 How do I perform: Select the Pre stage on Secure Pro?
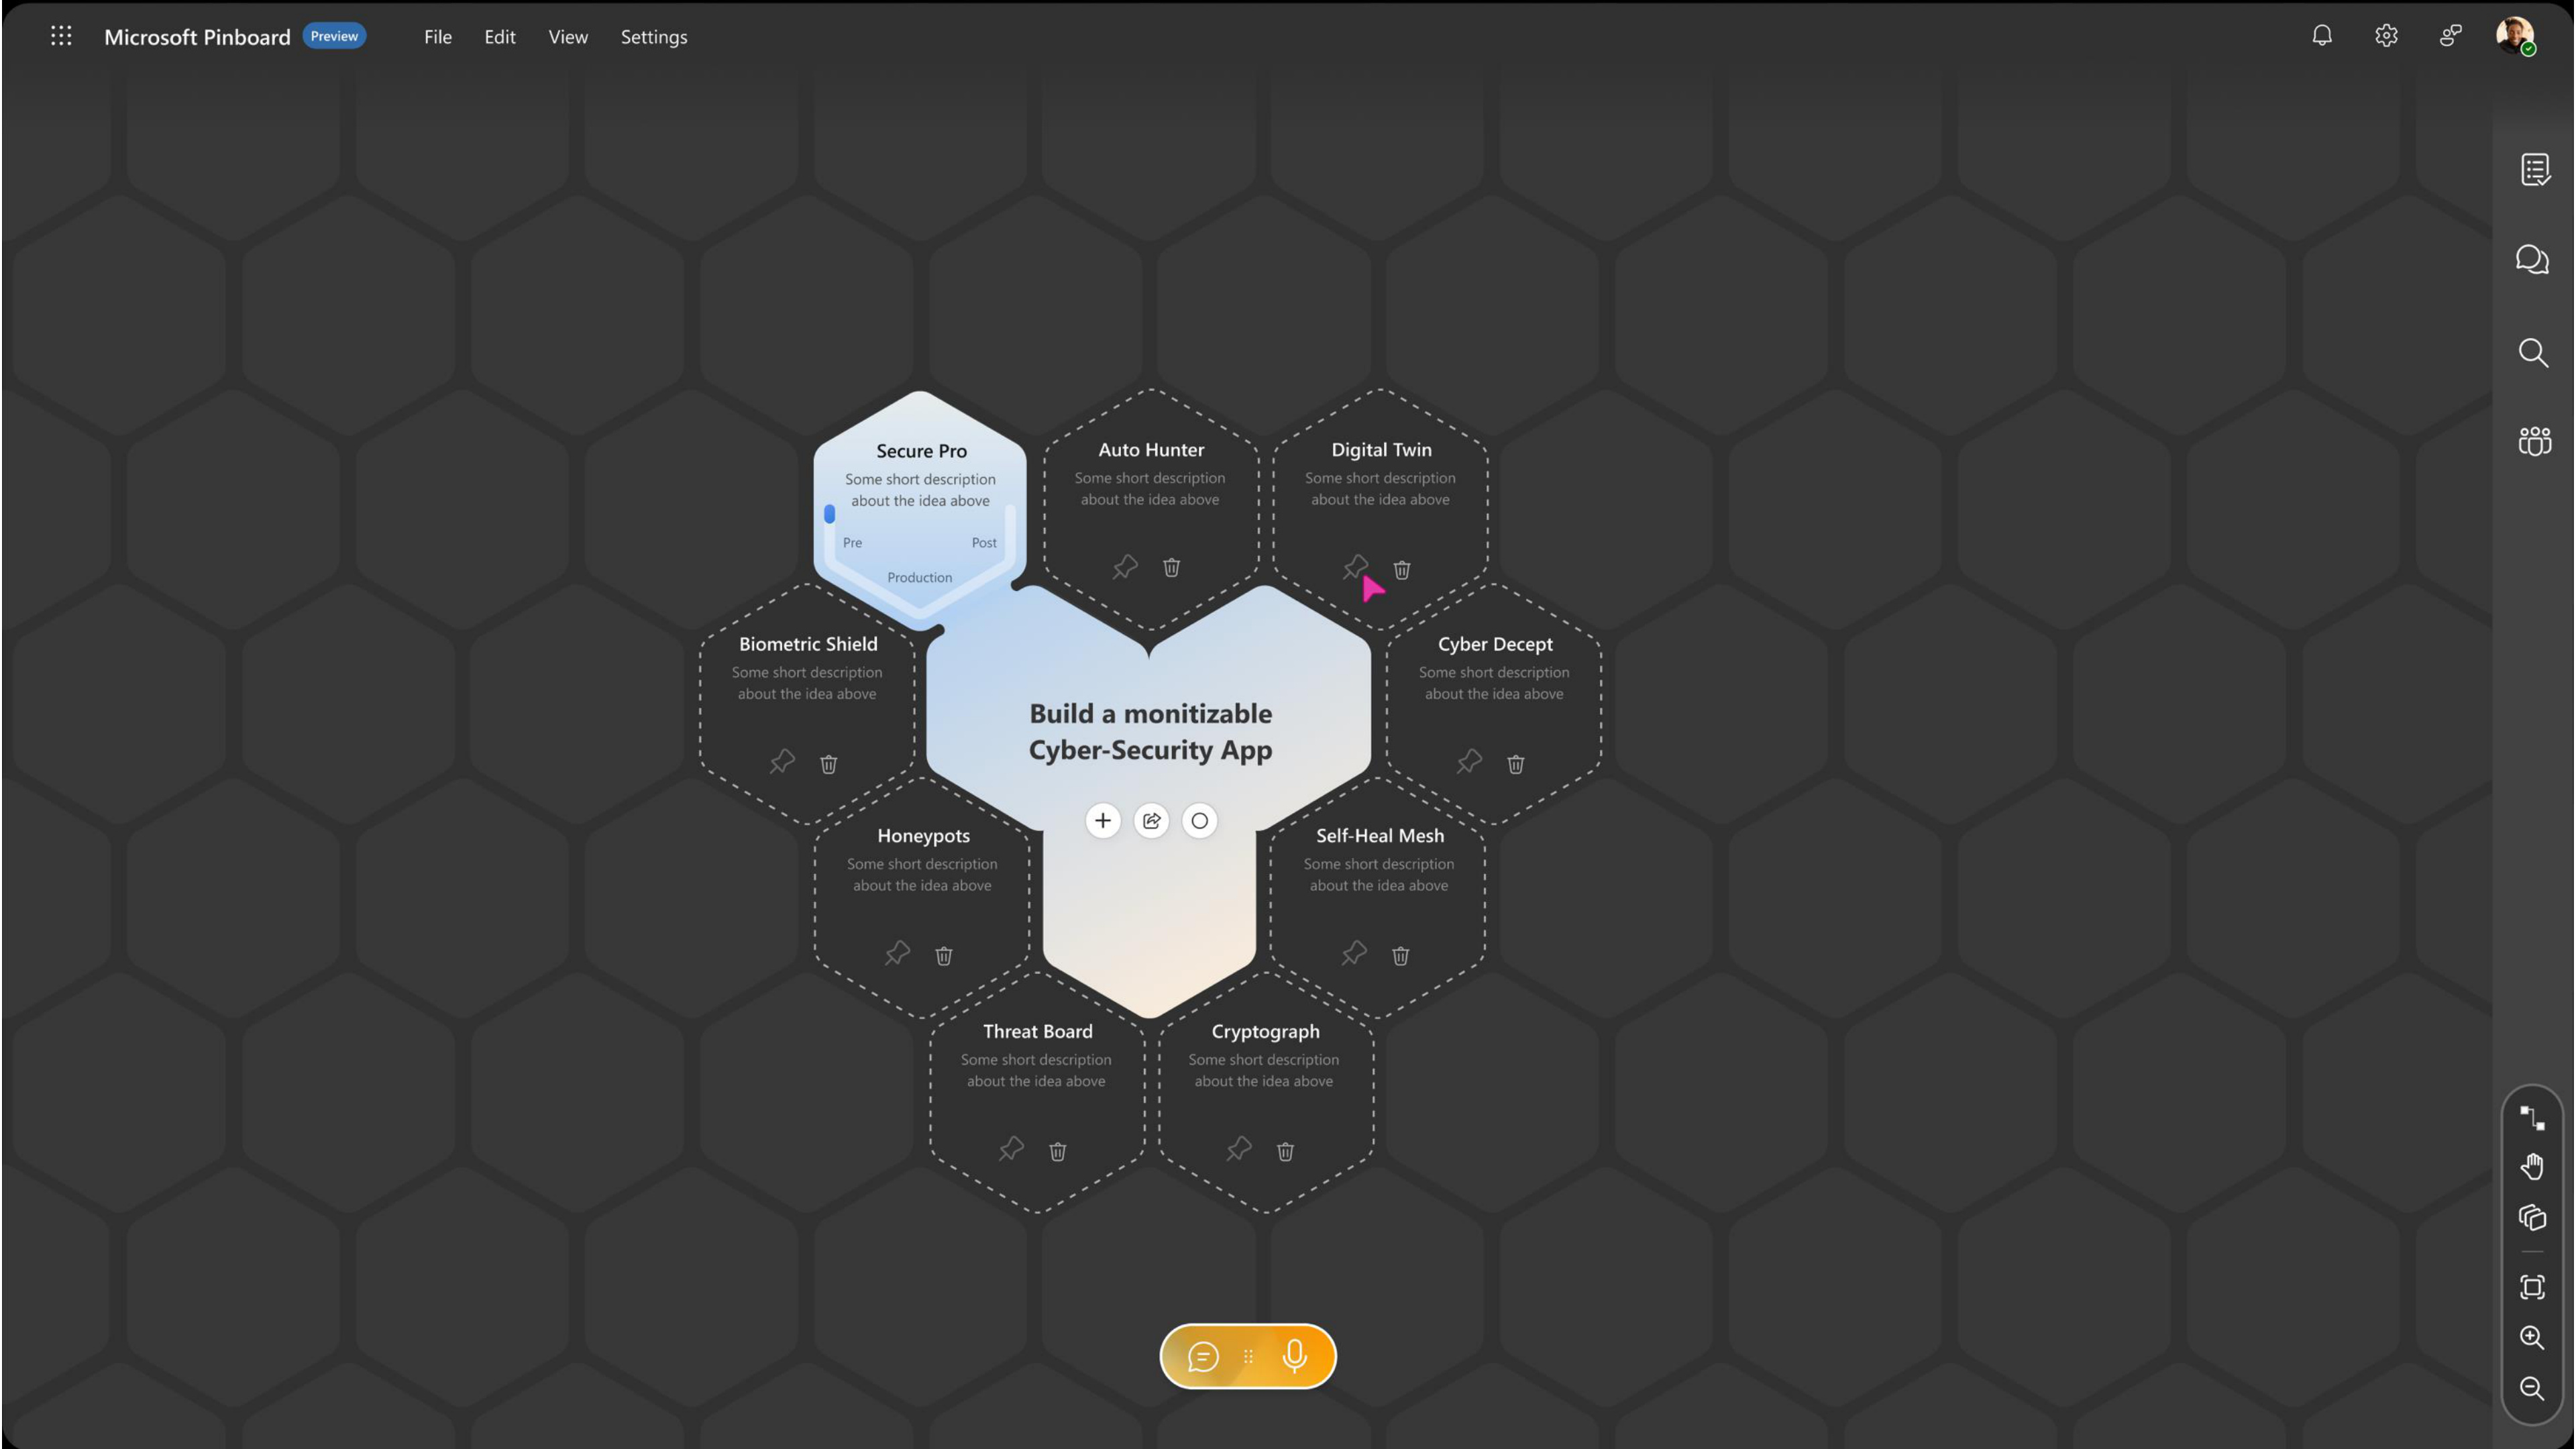coord(852,543)
